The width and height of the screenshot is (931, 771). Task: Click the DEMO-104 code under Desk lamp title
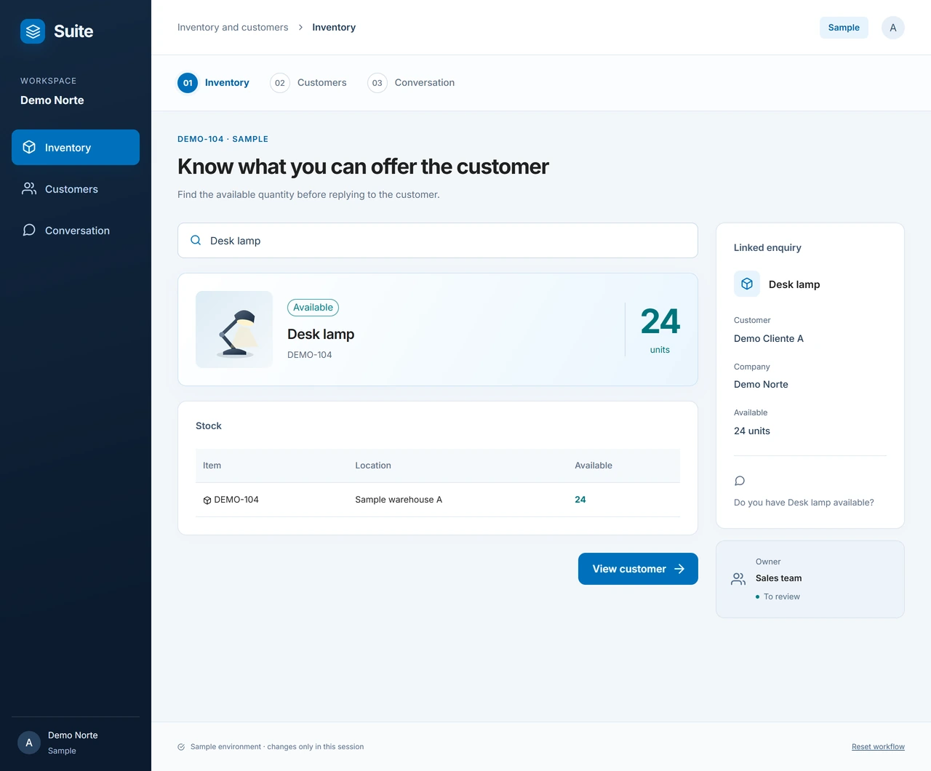pyautogui.click(x=310, y=355)
